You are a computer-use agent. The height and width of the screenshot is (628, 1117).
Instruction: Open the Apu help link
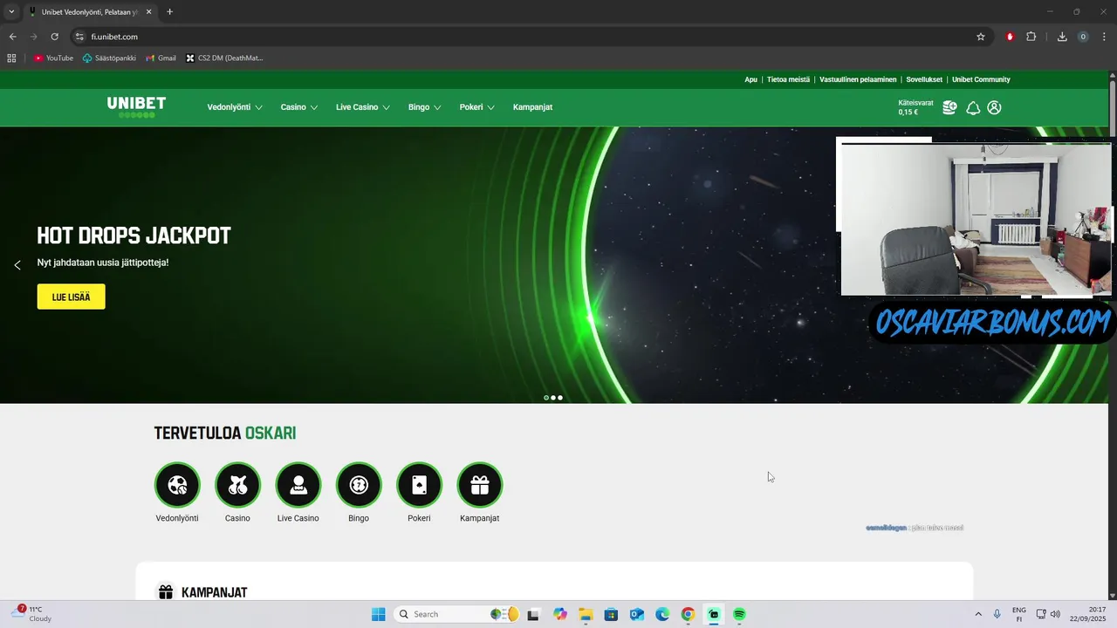point(750,79)
